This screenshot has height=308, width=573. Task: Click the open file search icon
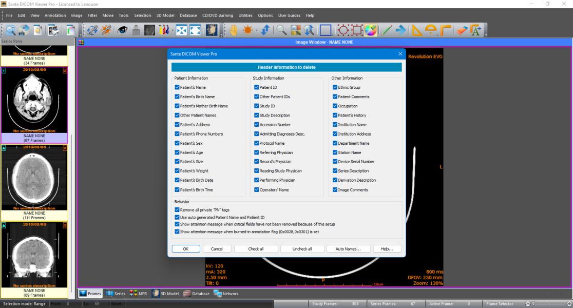coord(11,30)
